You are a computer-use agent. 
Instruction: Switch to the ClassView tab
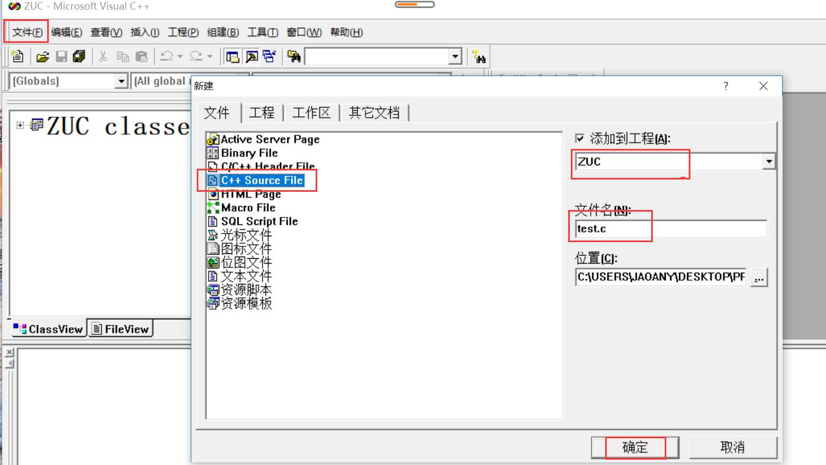tap(48, 329)
